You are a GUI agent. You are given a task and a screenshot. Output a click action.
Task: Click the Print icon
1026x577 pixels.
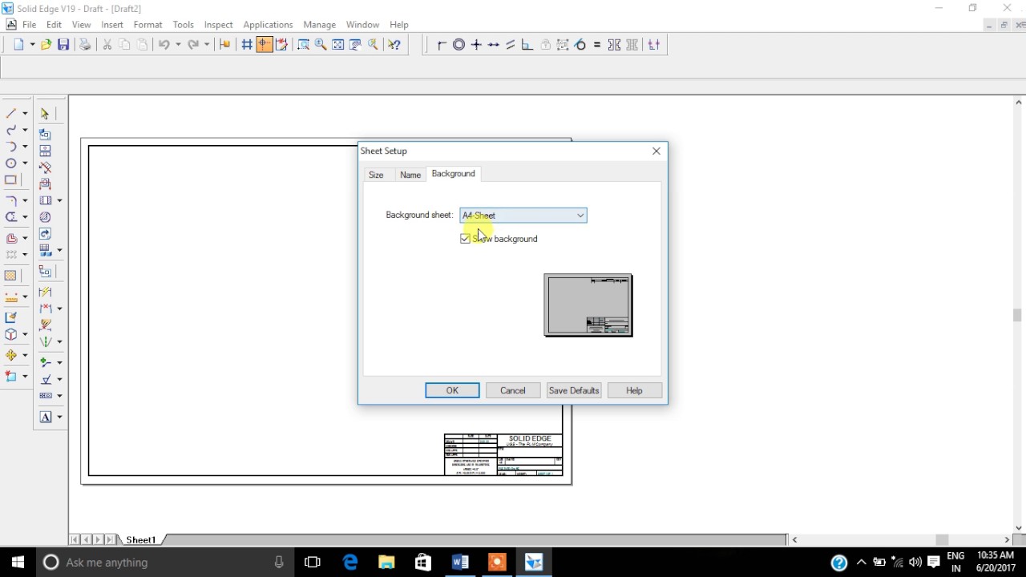(85, 45)
